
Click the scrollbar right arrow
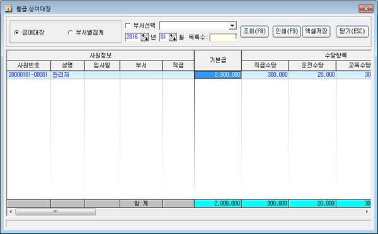(367, 212)
